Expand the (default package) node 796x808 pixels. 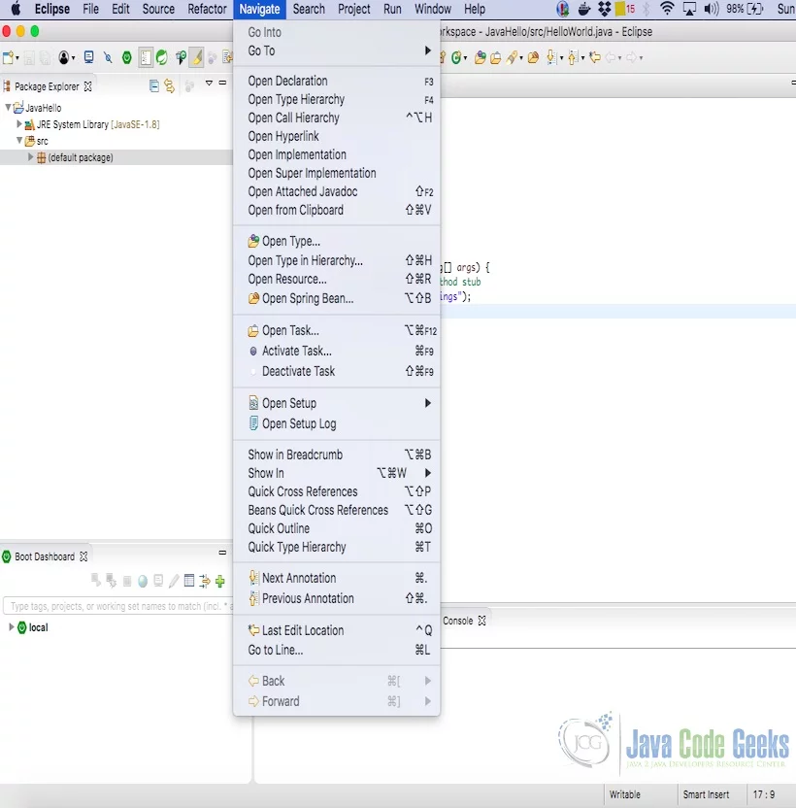[x=30, y=156]
